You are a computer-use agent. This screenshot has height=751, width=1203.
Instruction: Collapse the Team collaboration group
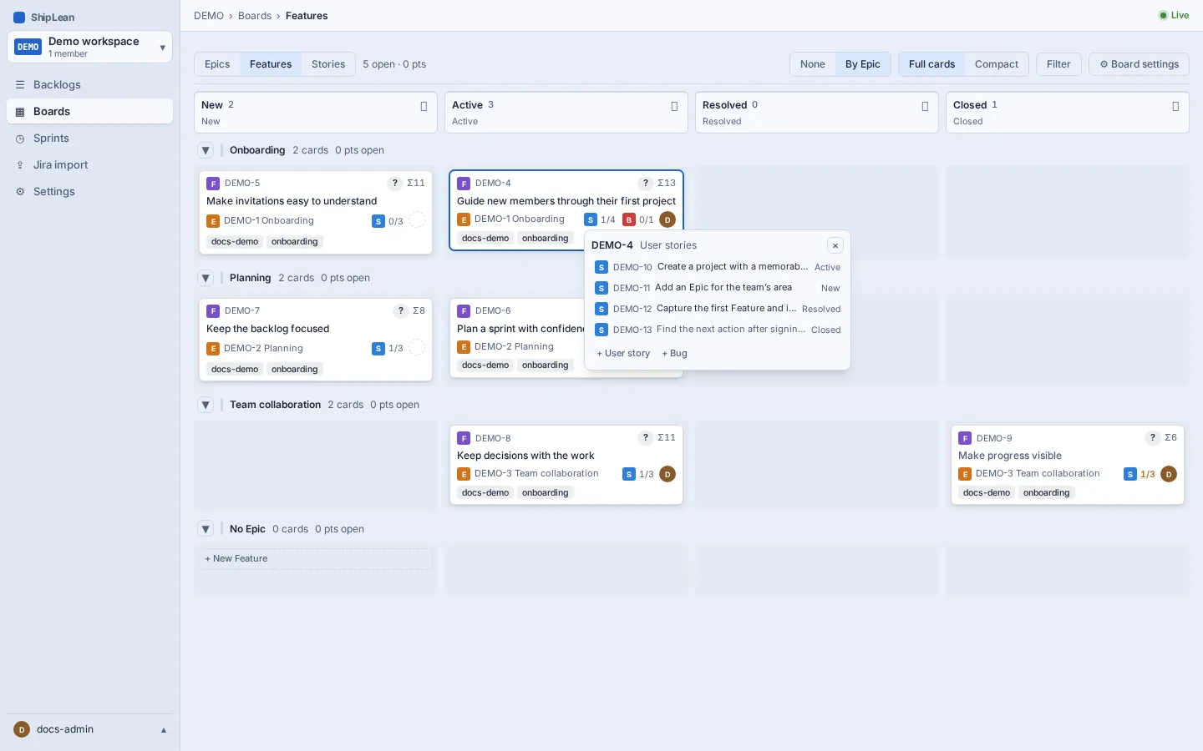pos(206,405)
